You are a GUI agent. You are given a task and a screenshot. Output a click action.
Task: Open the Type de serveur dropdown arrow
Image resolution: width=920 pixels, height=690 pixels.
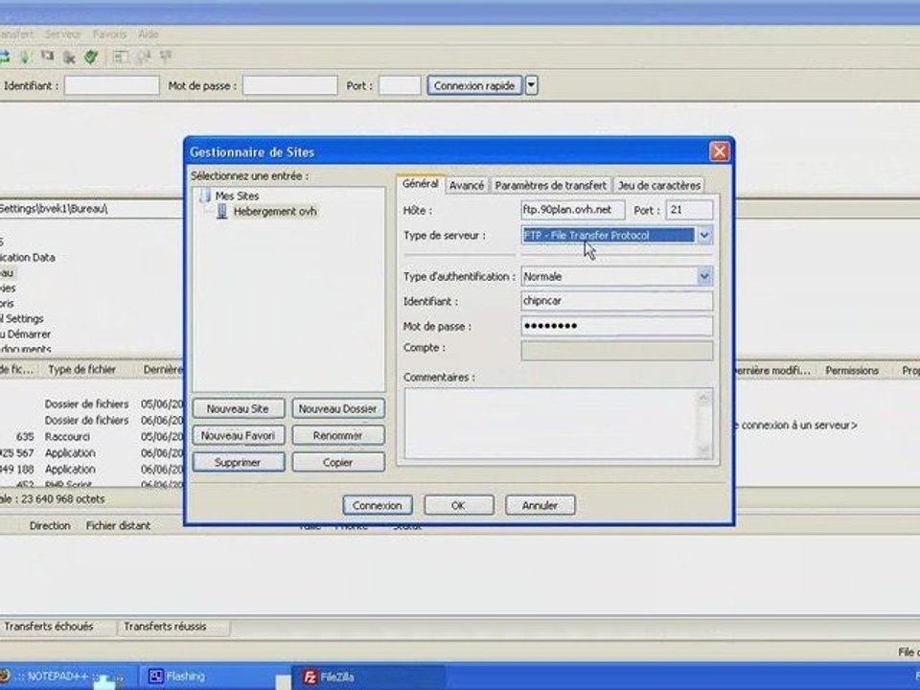(704, 236)
